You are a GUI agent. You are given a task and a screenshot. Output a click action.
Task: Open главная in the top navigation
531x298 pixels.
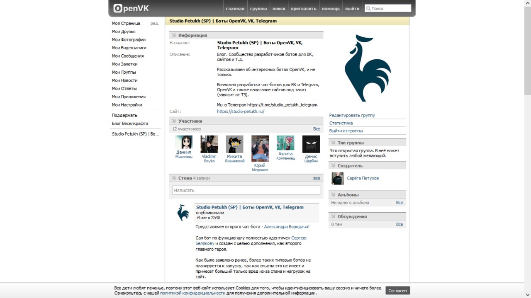235,9
